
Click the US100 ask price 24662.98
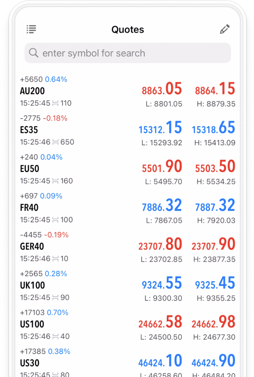click(213, 323)
